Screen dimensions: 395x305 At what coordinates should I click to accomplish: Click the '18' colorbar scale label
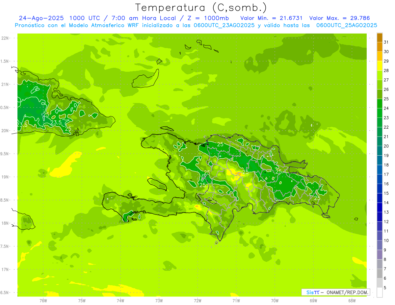tap(386, 165)
